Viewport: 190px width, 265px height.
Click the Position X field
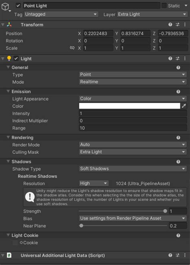[98, 33]
